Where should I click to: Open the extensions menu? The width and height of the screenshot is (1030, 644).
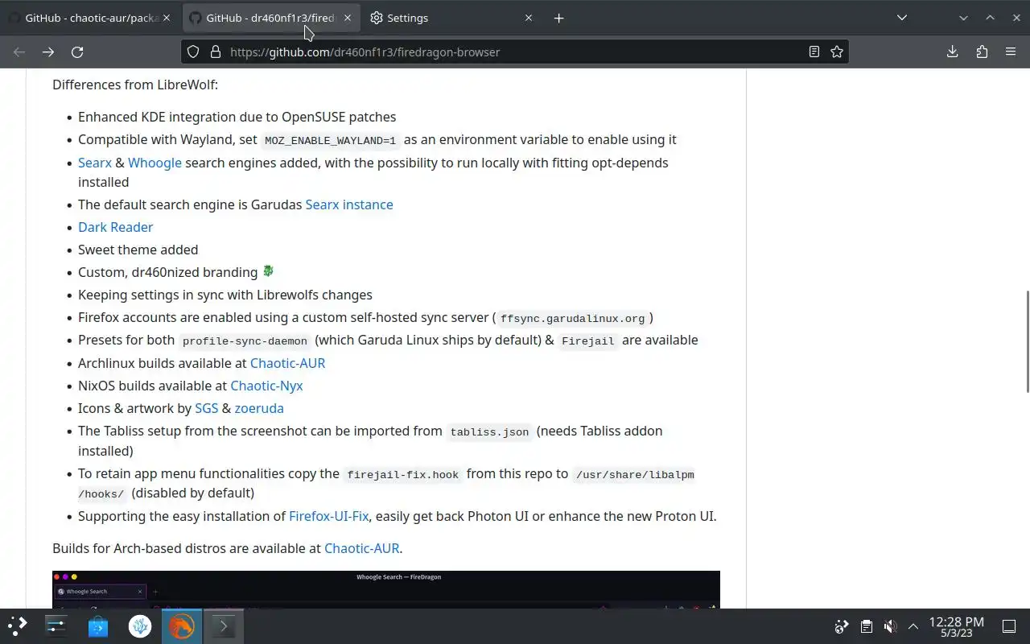click(982, 52)
